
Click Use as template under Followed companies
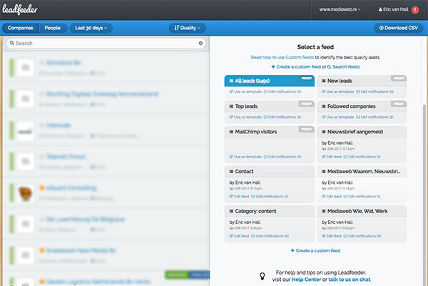pyautogui.click(x=337, y=117)
